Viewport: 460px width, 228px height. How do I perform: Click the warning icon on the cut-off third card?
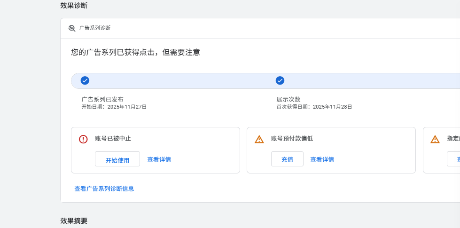[x=435, y=139]
